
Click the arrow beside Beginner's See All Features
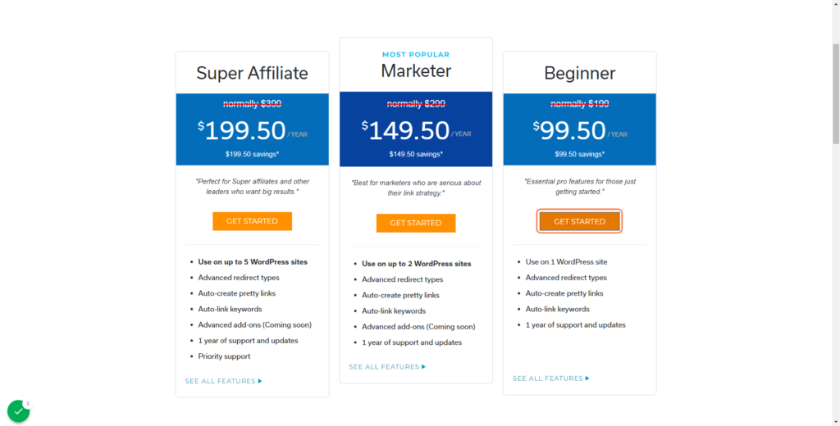[587, 378]
